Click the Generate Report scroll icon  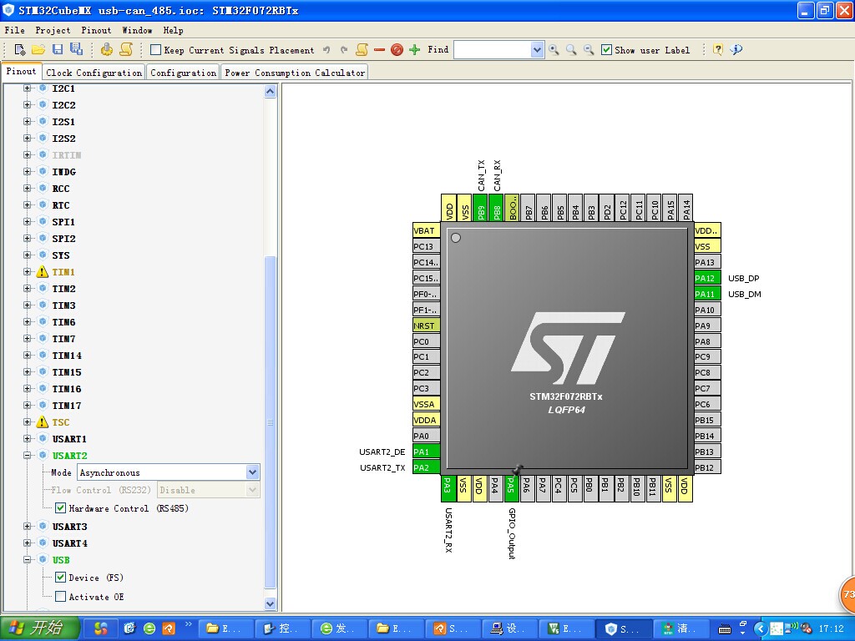[x=126, y=49]
